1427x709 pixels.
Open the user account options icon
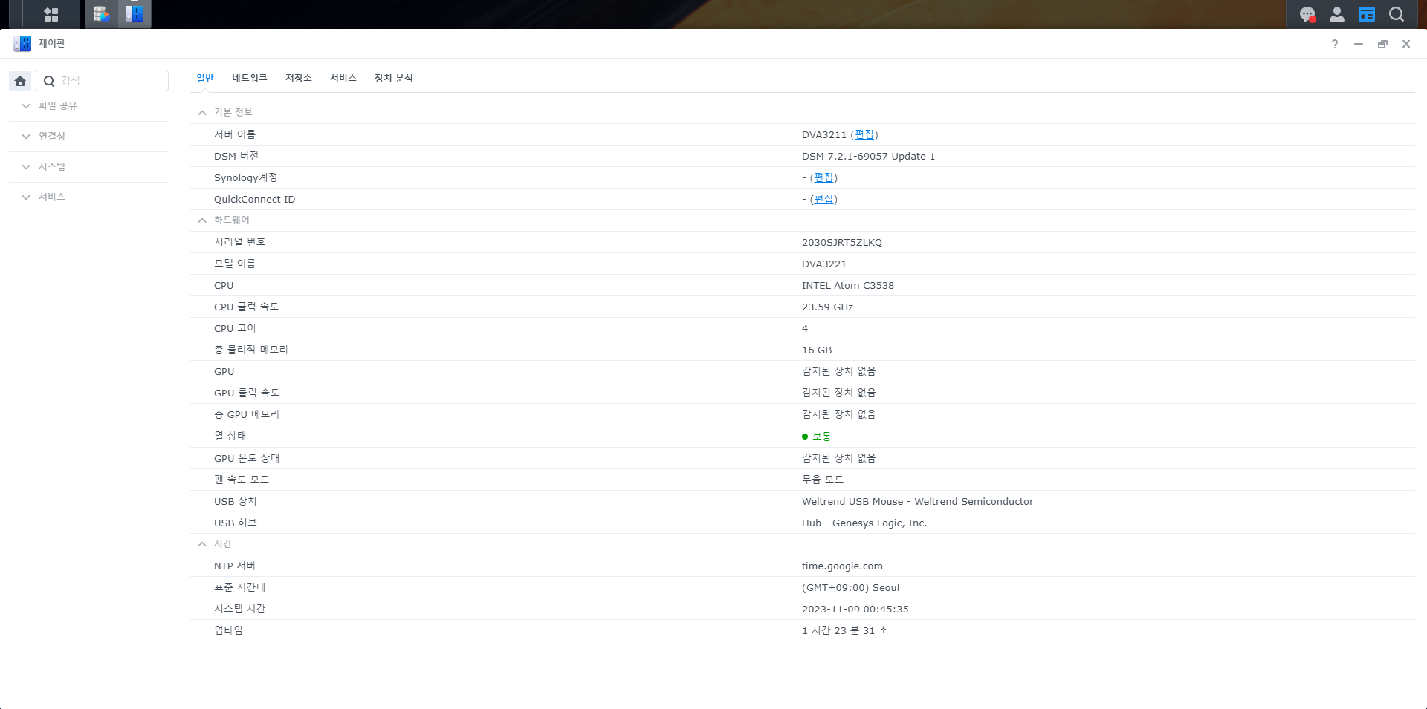pyautogui.click(x=1336, y=14)
